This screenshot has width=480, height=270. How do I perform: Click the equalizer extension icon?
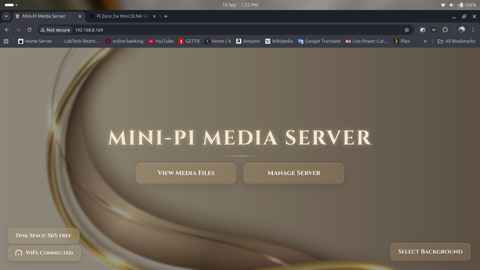coord(434,30)
